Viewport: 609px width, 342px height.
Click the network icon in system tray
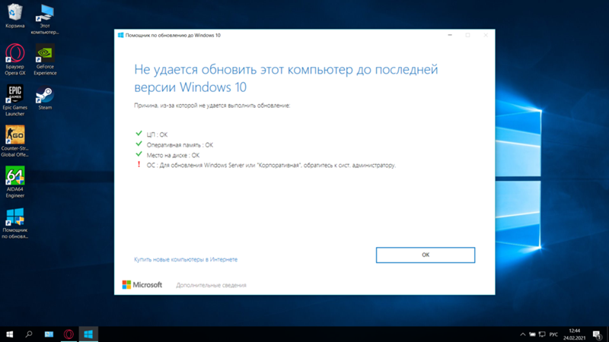[542, 334]
